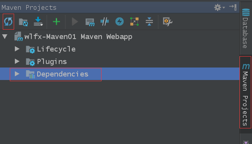This screenshot has width=252, height=144.
Task: Click Reimport All Maven Projects icon
Action: coord(8,21)
